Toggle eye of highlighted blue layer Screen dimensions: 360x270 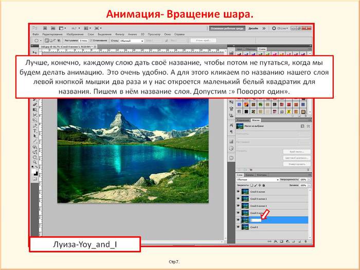pos(238,220)
